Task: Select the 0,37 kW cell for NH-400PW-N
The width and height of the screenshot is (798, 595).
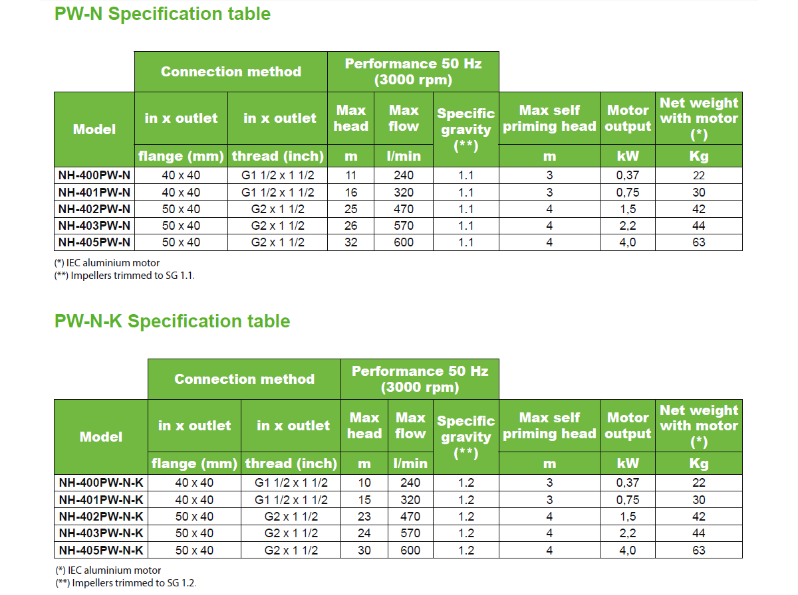Action: coord(627,175)
